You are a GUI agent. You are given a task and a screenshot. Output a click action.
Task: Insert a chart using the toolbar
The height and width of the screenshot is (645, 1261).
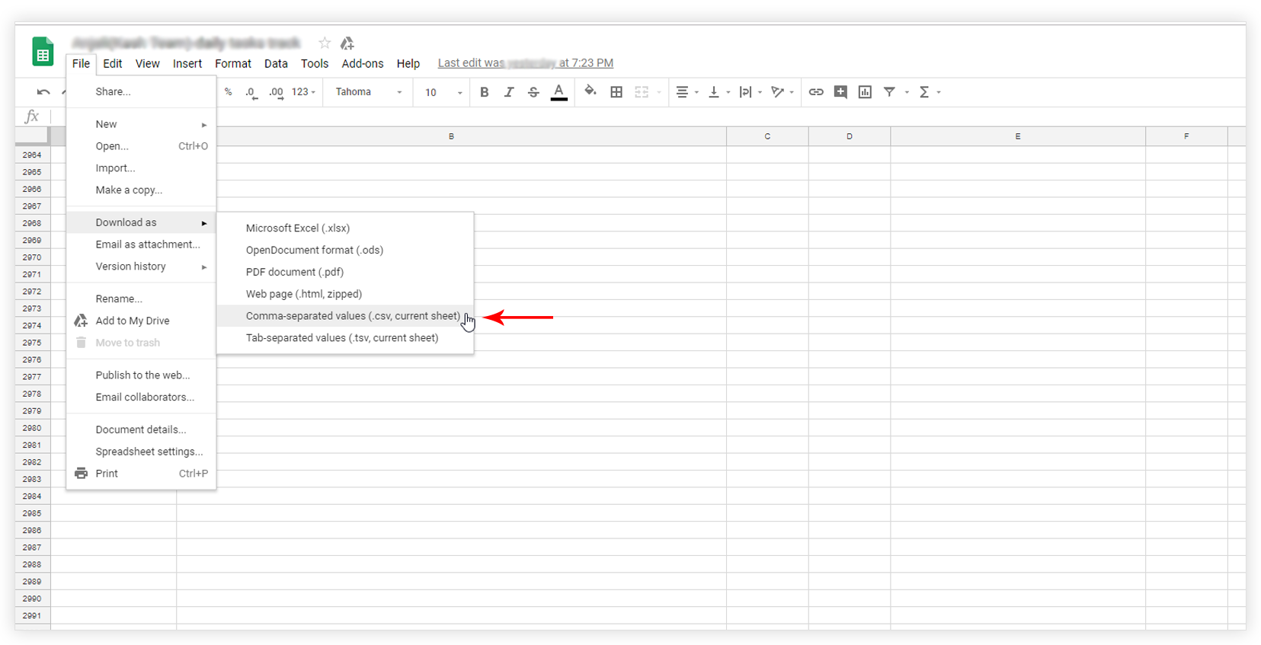coord(865,92)
